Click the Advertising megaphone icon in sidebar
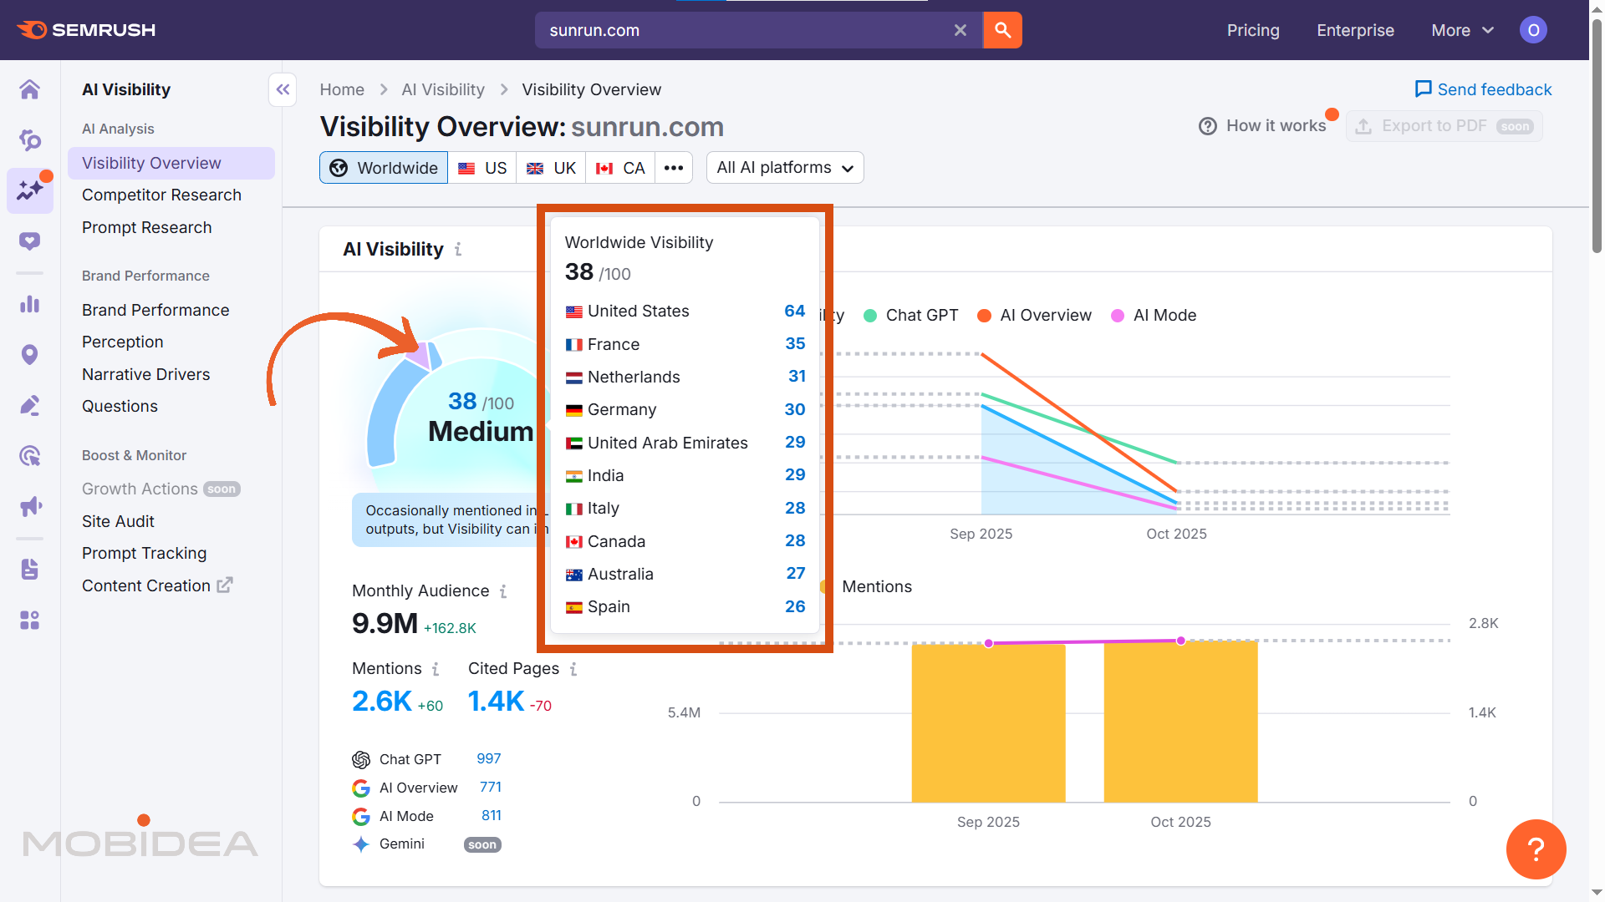Viewport: 1605px width, 902px height. click(30, 506)
